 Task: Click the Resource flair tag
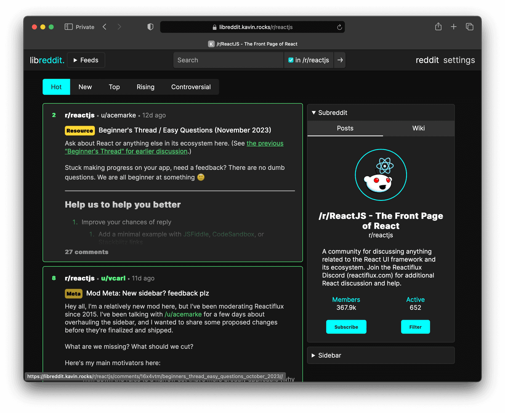(80, 131)
